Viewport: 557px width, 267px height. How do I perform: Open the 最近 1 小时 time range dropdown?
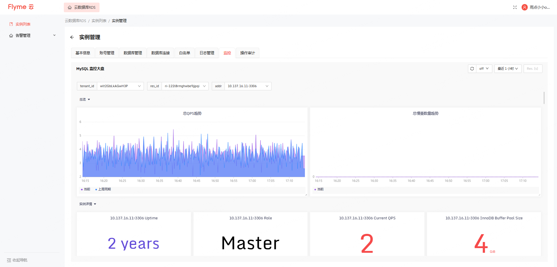[x=508, y=69]
